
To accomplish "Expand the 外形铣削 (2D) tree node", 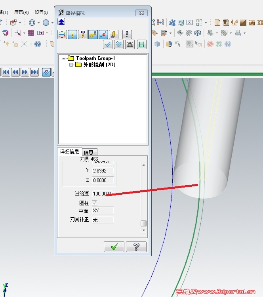I will [71, 65].
